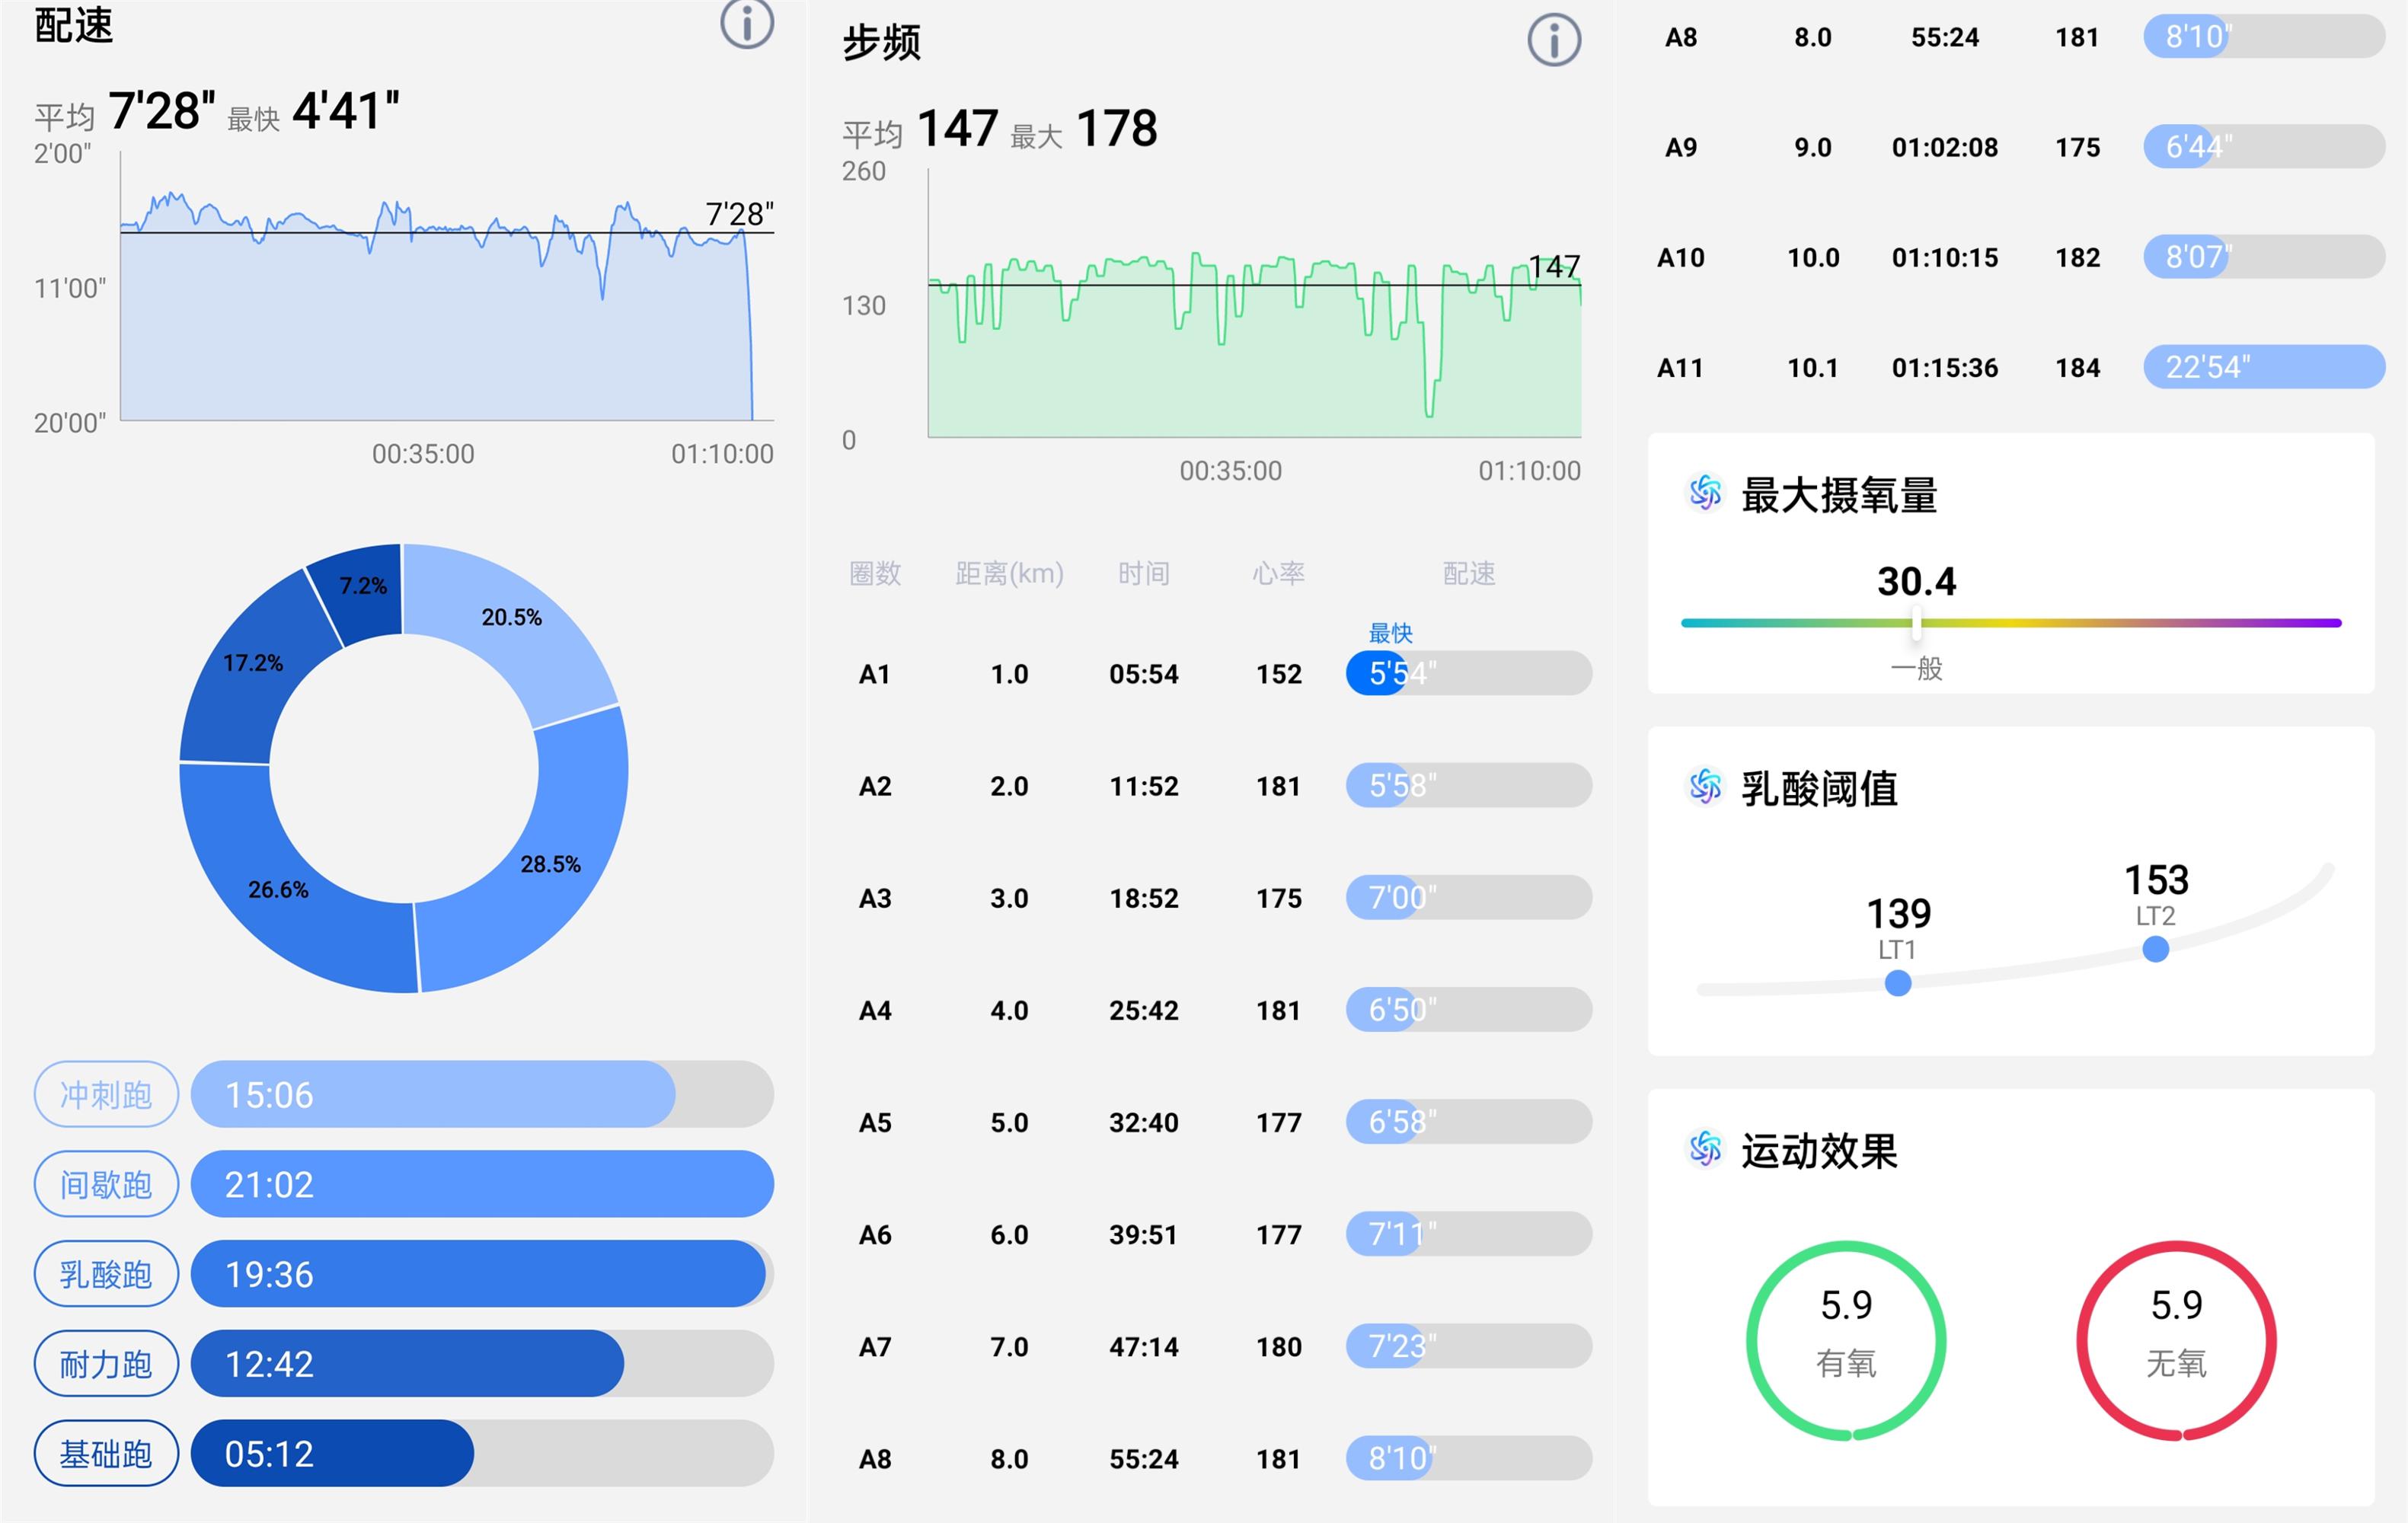Expand lap A1 details
The height and width of the screenshot is (1523, 2408).
click(x=875, y=674)
